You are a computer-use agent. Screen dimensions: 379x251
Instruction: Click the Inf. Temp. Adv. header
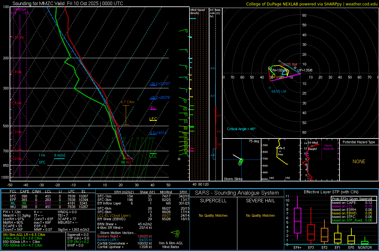(215, 13)
